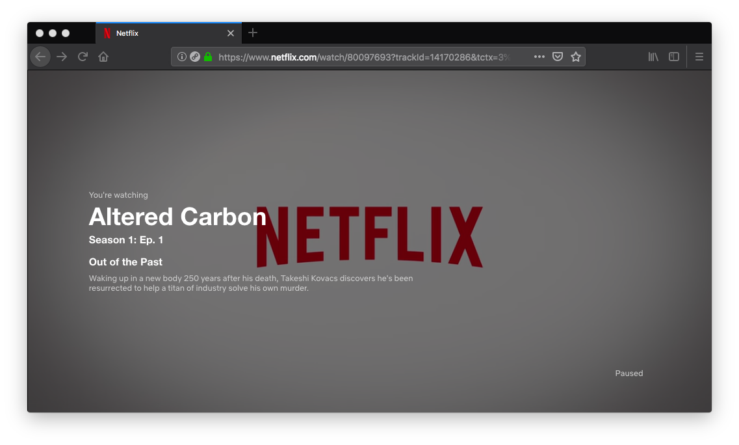Go back using the browser back arrow
Image resolution: width=739 pixels, height=445 pixels.
pos(40,57)
